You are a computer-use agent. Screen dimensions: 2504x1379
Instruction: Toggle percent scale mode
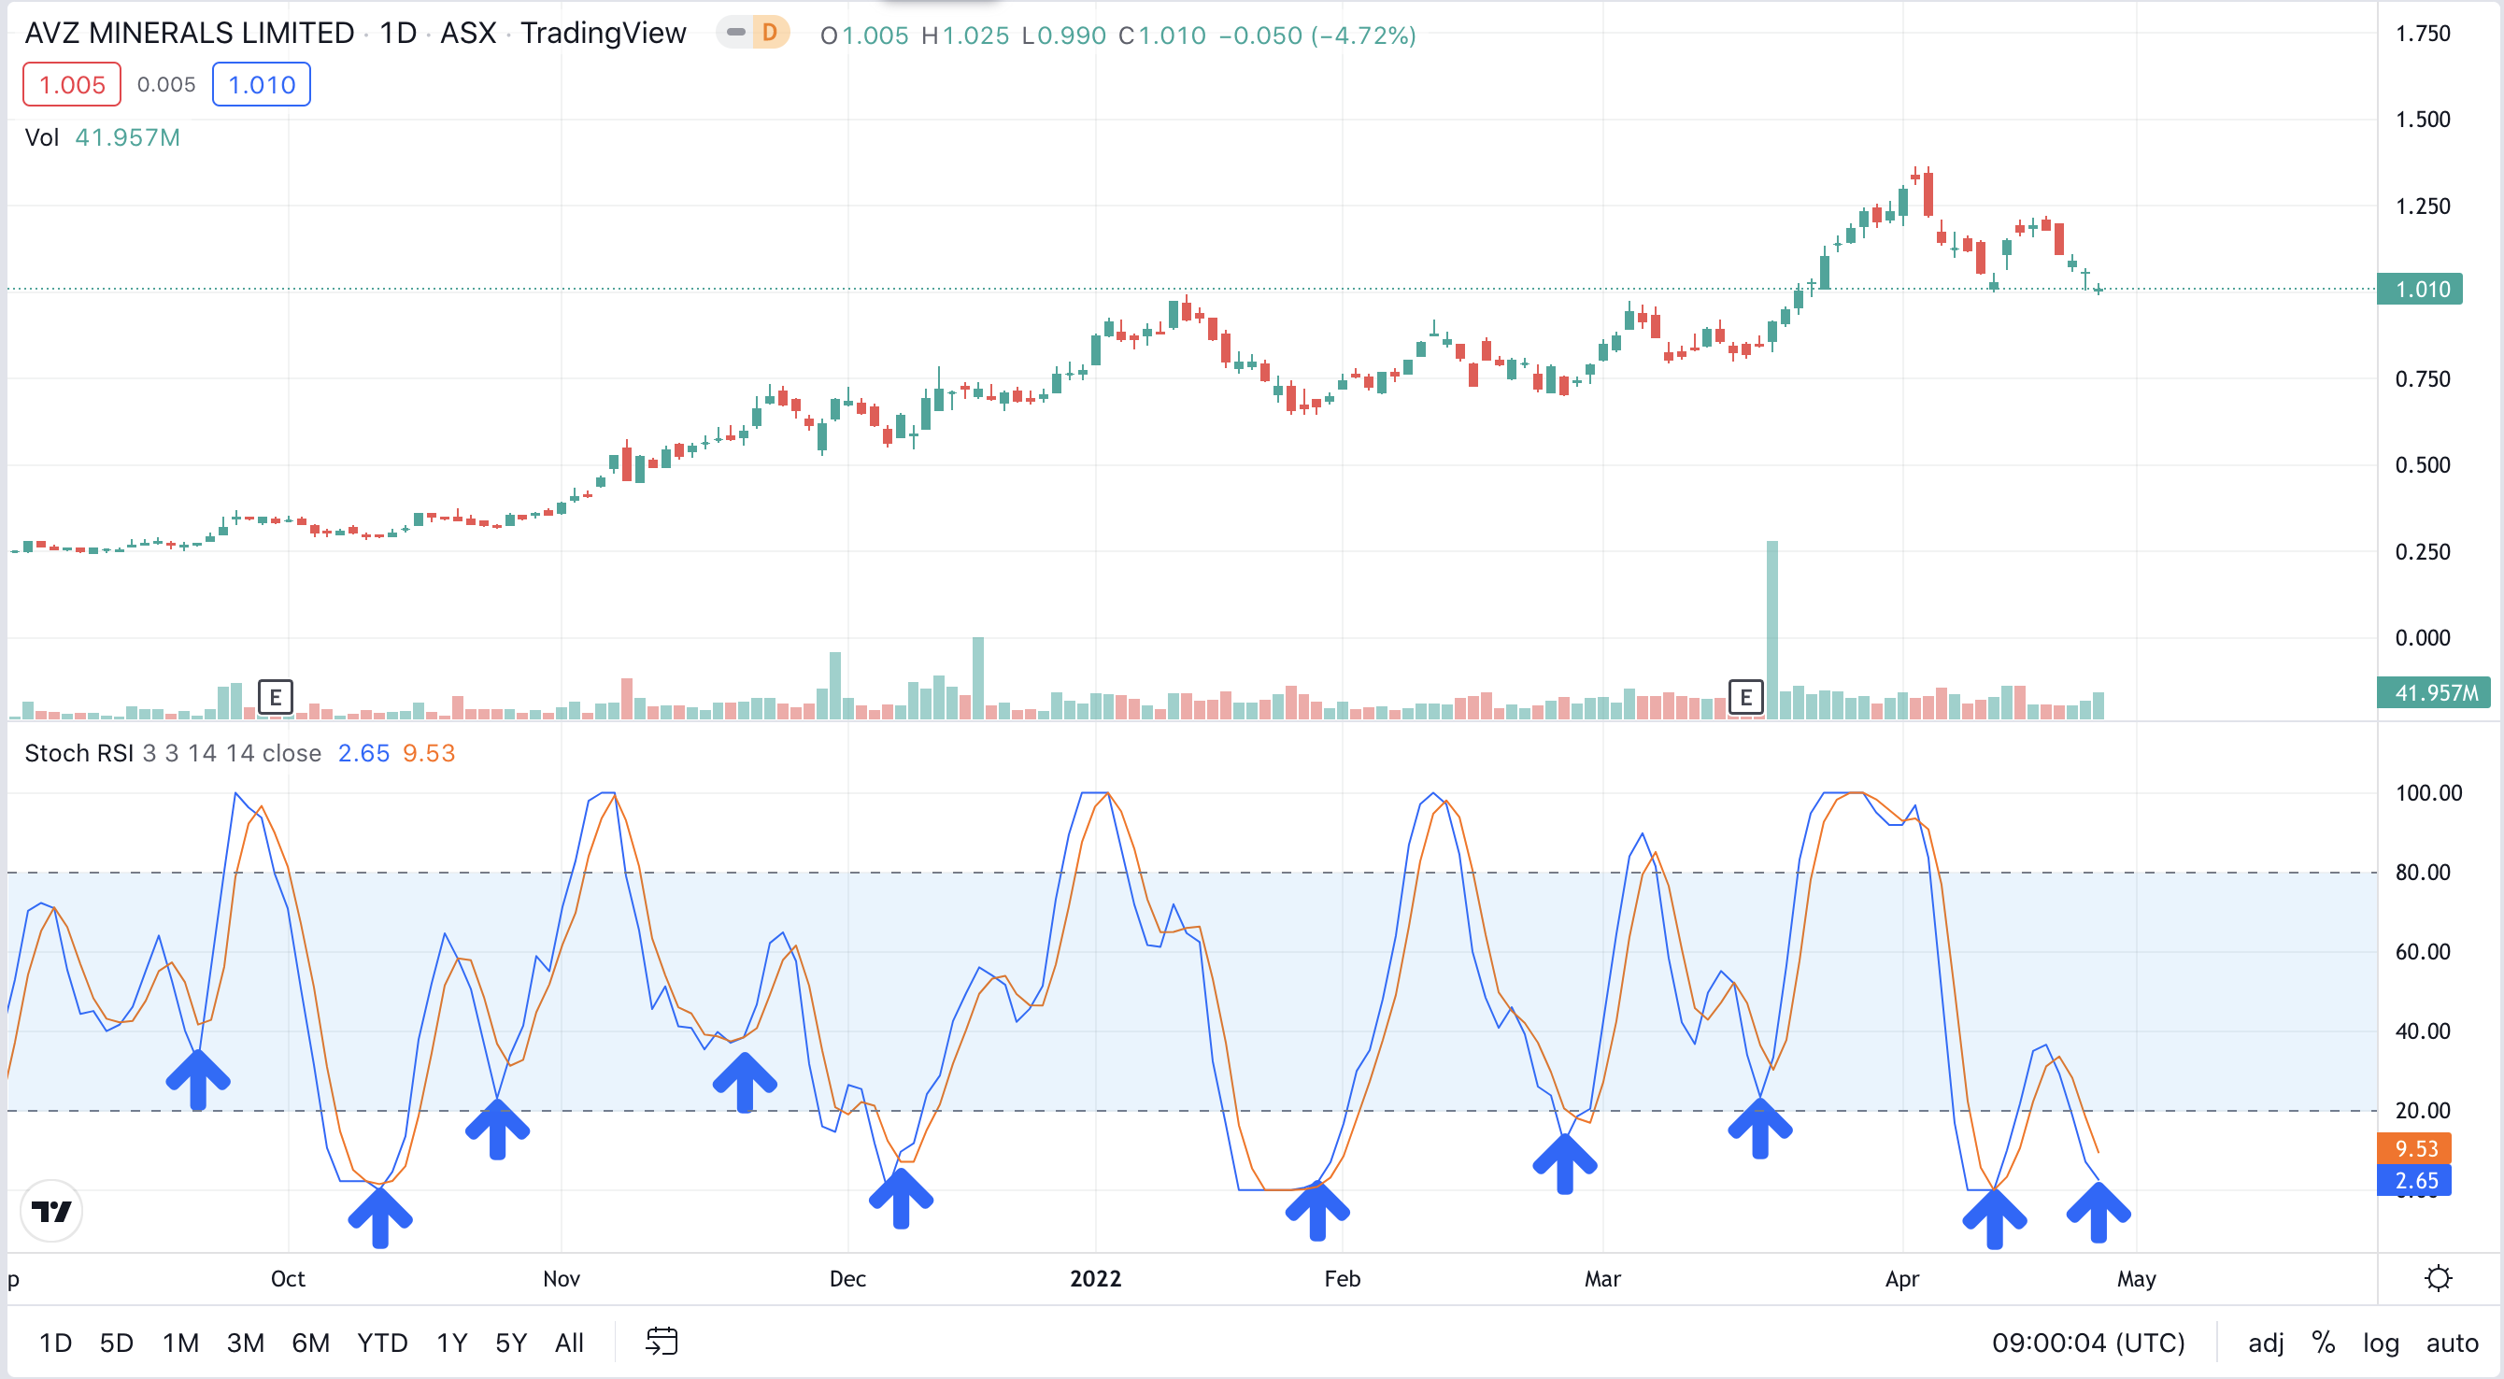coord(2323,1342)
